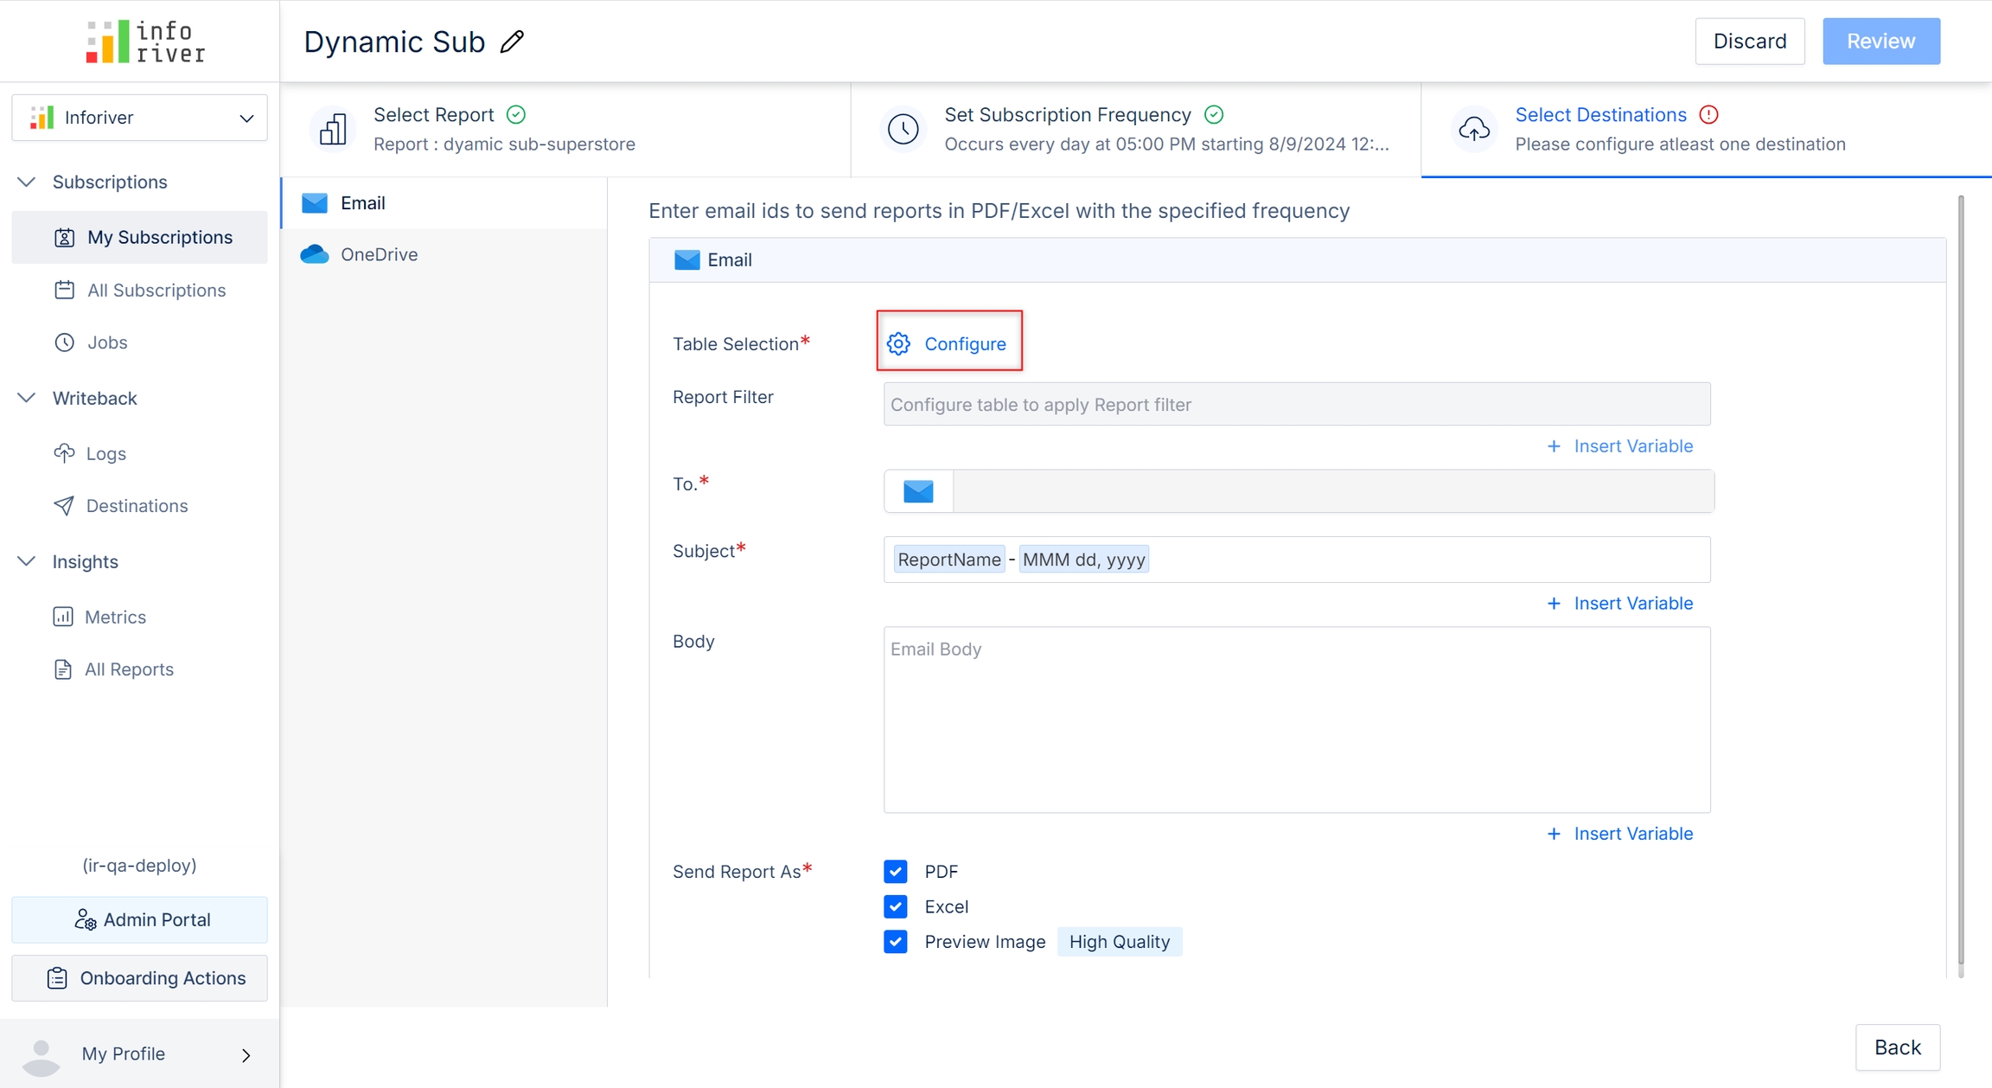Click the Configure gear icon for Table Selection
This screenshot has height=1088, width=1992.
(898, 343)
